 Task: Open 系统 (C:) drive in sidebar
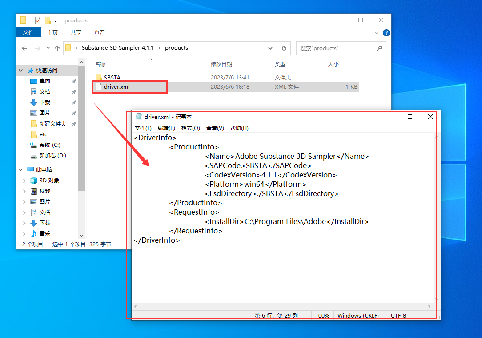click(49, 145)
